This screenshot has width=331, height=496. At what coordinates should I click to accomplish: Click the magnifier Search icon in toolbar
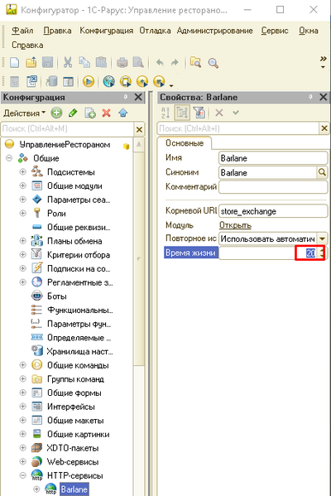coord(213,63)
